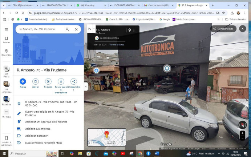Switch to the WhatsApp tab
The height and width of the screenshot is (157, 251).
pyautogui.click(x=91, y=5)
